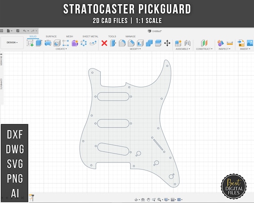Click the purple Create Form icon
The height and width of the screenshot is (203, 254).
[75, 43]
